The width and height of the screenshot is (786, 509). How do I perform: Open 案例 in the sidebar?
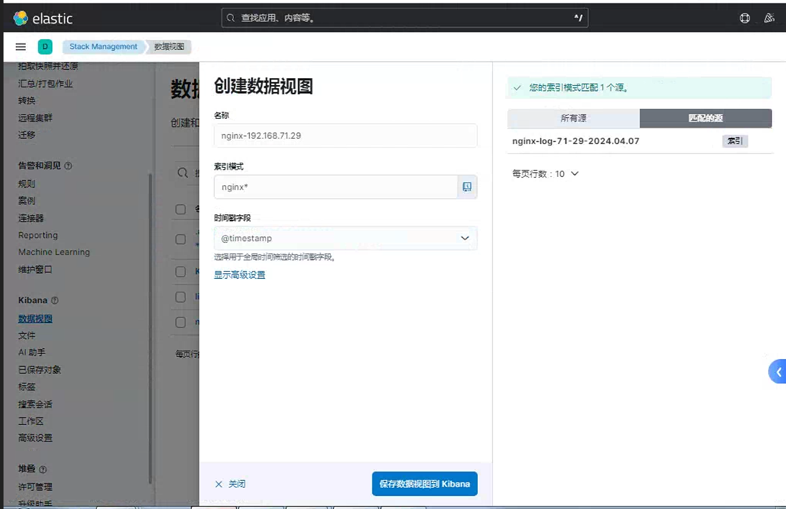click(x=27, y=201)
